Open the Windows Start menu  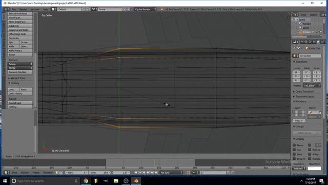(5, 181)
